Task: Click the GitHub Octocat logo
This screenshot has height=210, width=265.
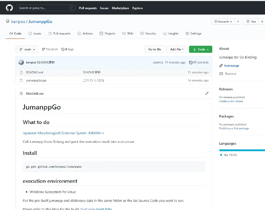Action: (9, 8)
